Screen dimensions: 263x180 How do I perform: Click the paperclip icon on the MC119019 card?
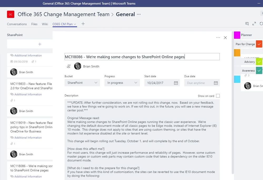tap(12, 144)
